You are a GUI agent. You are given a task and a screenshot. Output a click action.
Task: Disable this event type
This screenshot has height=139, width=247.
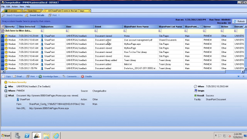[x=86, y=76]
